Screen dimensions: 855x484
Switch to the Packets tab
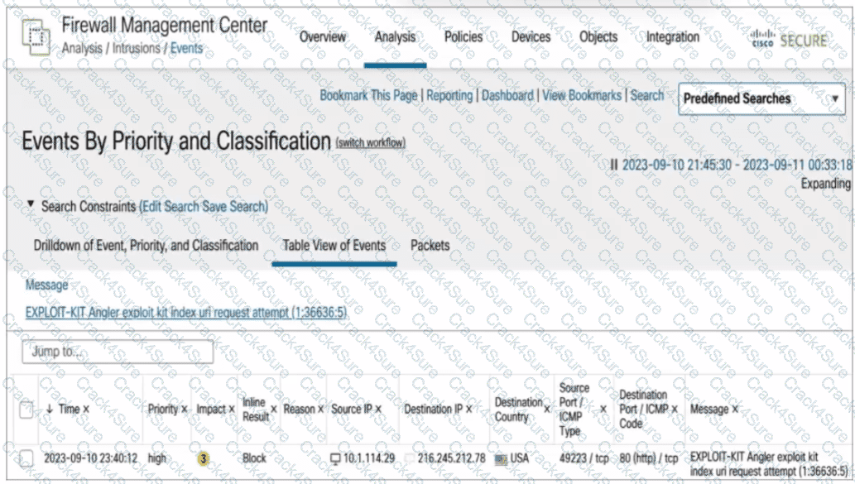(430, 245)
